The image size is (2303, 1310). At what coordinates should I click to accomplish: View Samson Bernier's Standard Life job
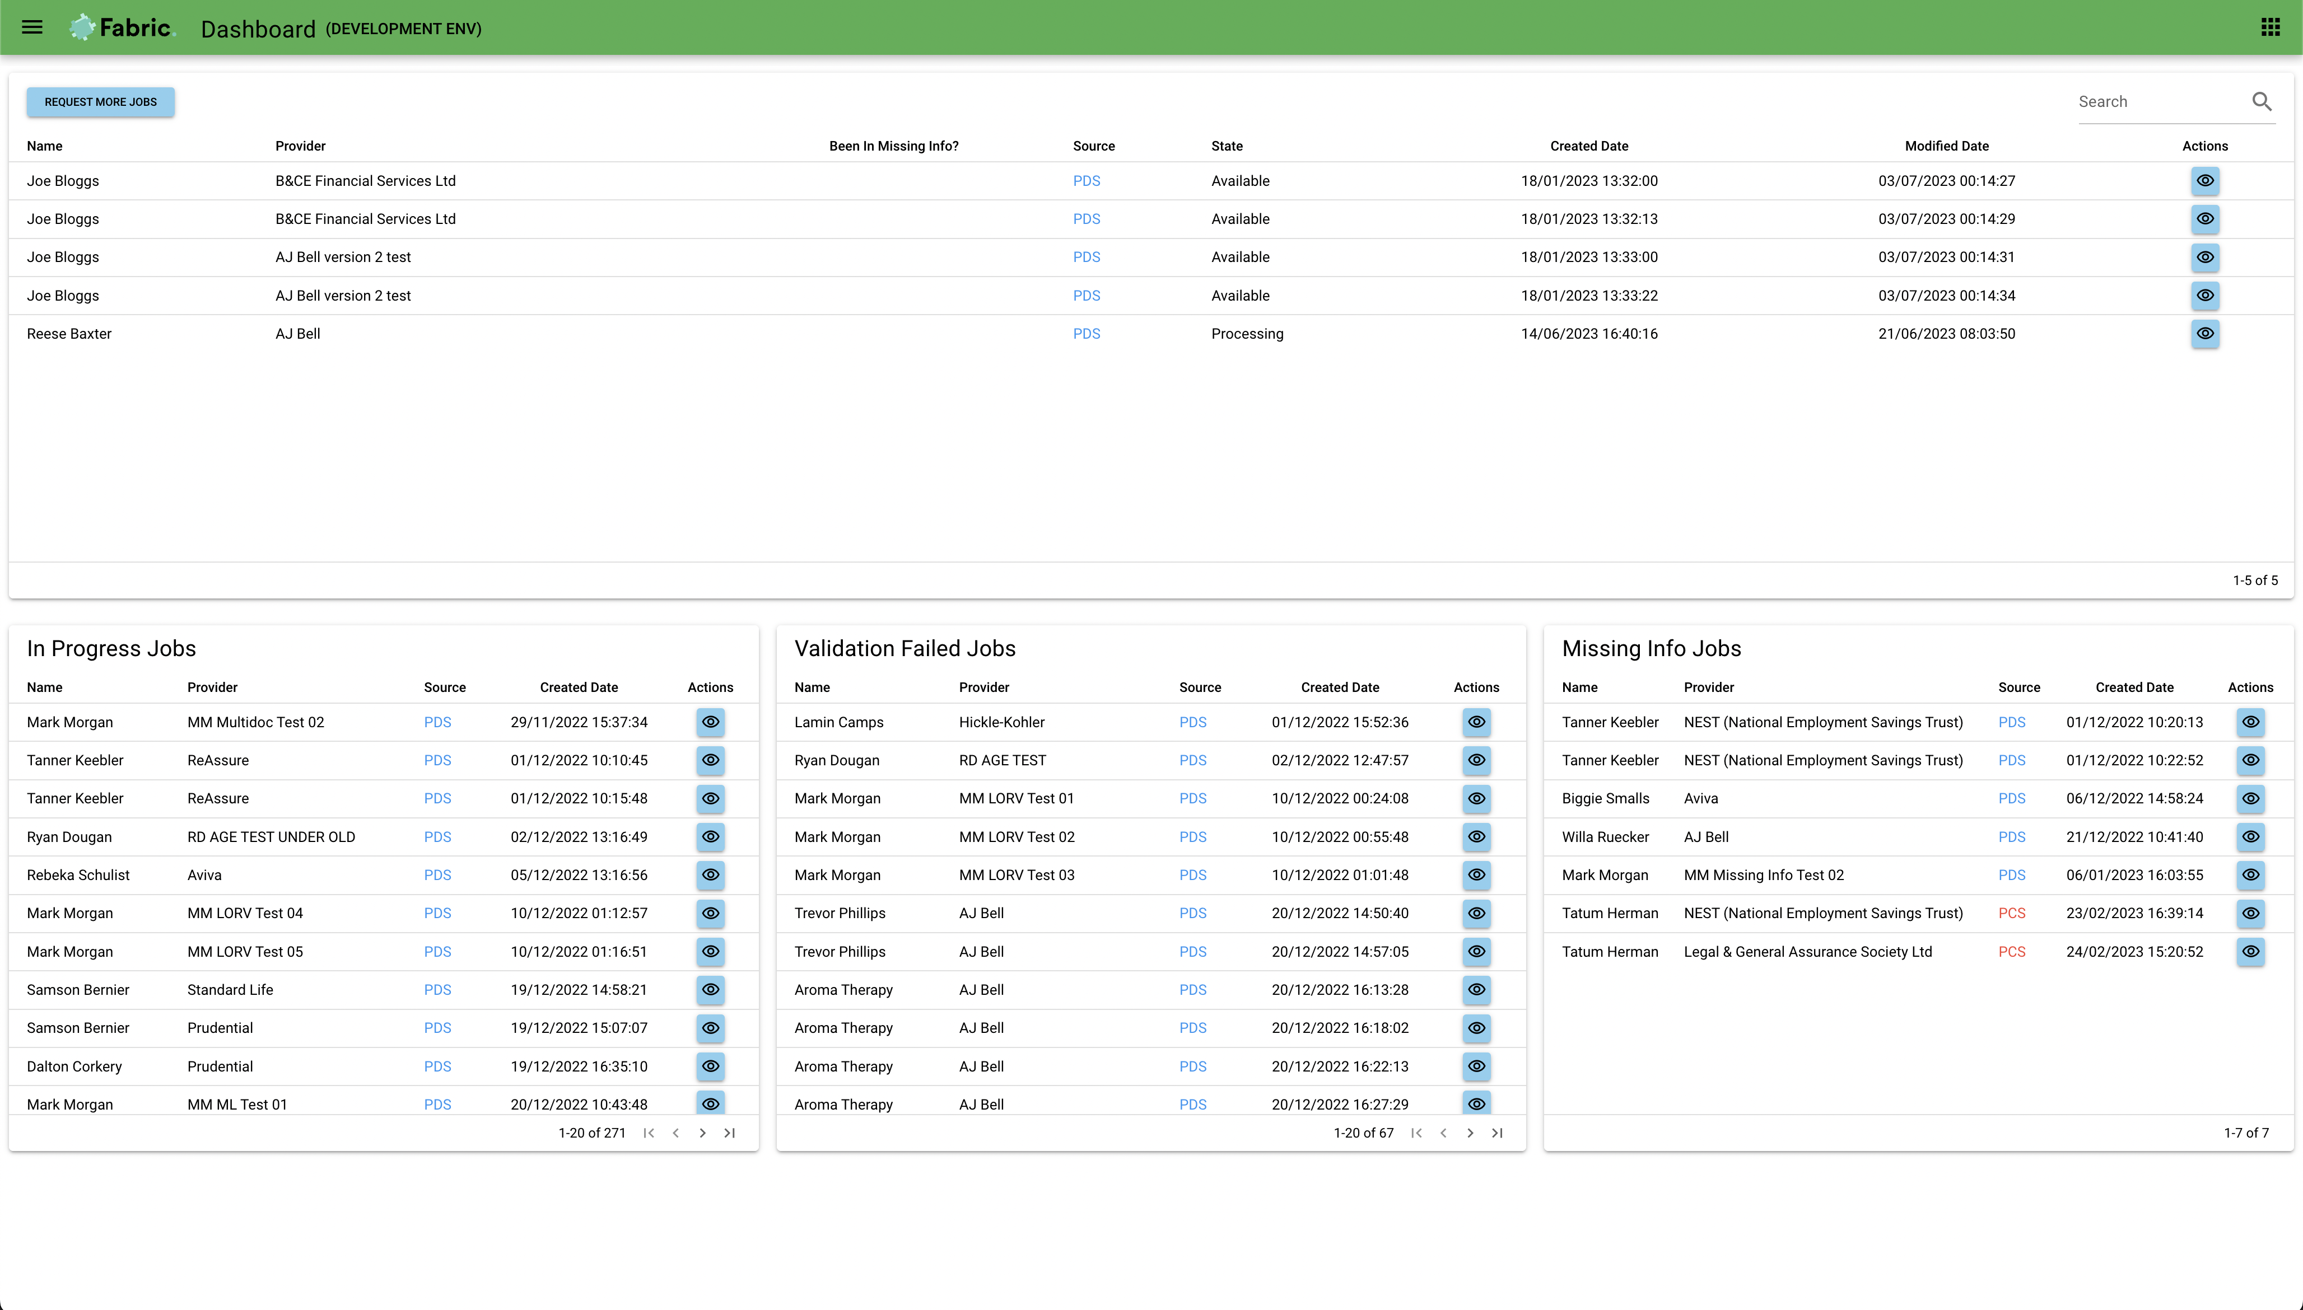tap(710, 990)
